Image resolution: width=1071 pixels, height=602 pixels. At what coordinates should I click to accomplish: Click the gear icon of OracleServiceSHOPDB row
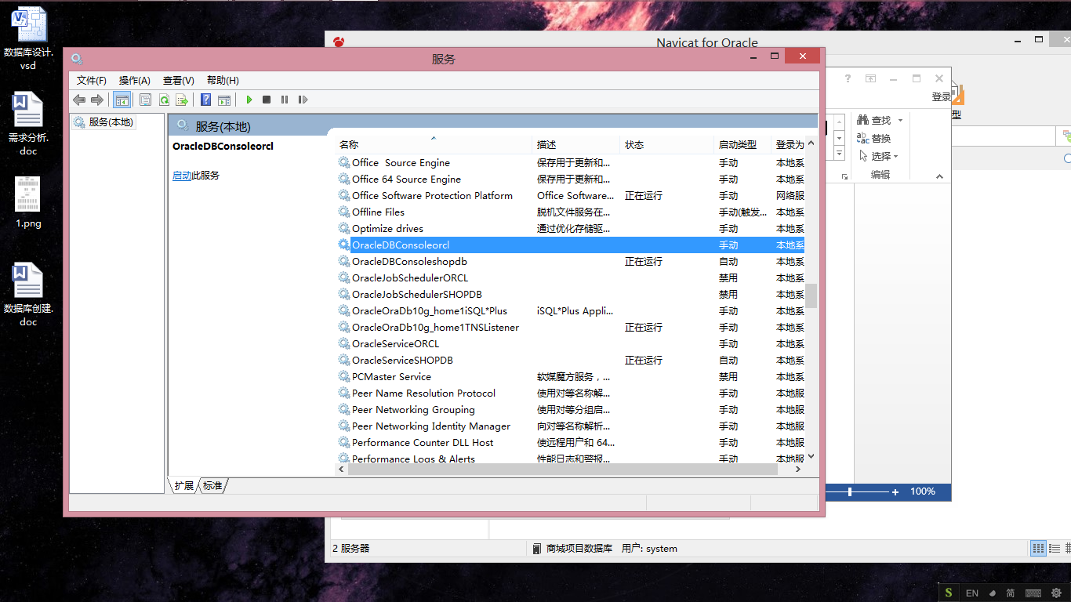344,360
